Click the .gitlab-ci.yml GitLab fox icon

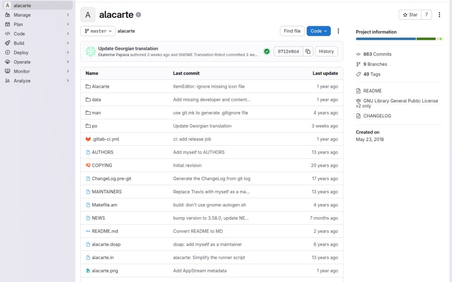pyautogui.click(x=88, y=139)
